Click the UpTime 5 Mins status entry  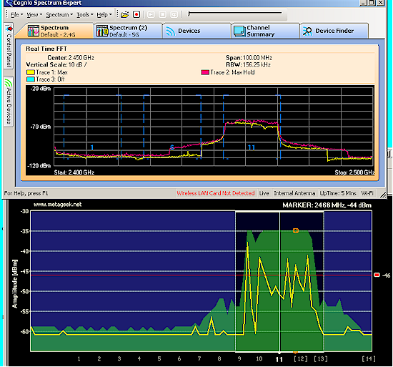coord(338,193)
